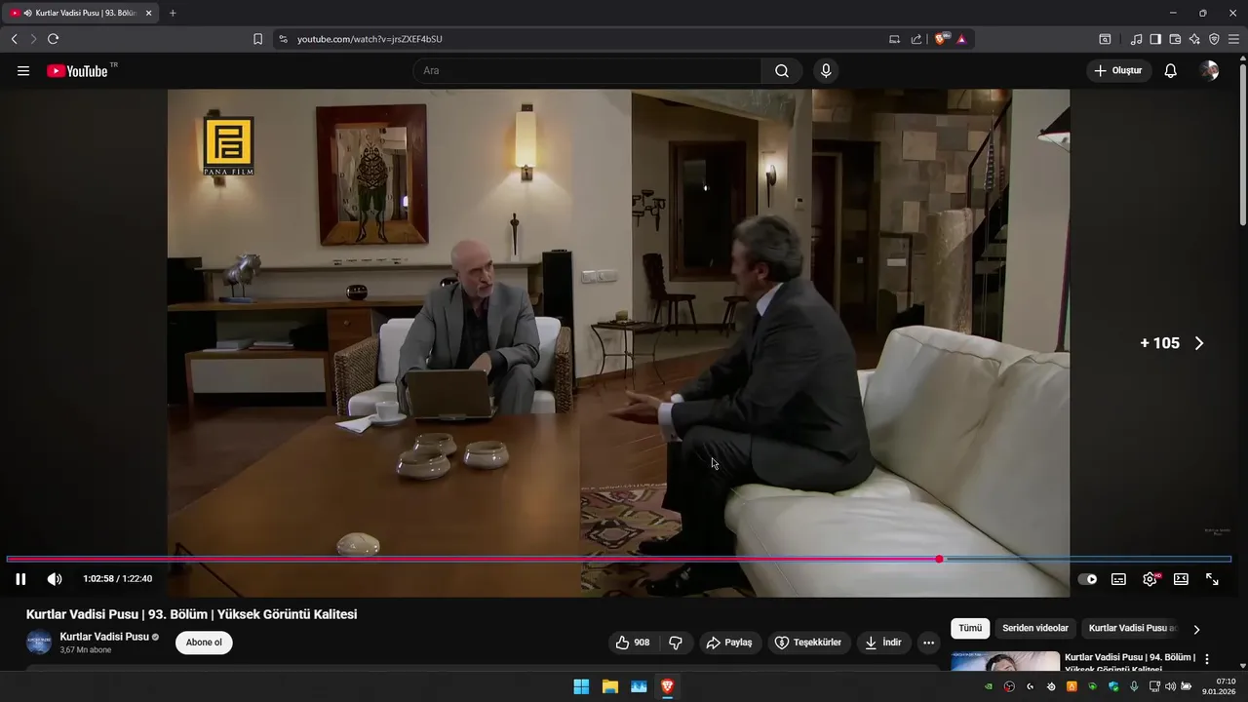
Task: Download video with 'İndir' button
Action: click(x=883, y=643)
